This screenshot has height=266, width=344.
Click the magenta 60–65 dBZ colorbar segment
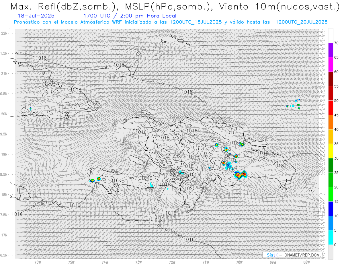[331, 65]
